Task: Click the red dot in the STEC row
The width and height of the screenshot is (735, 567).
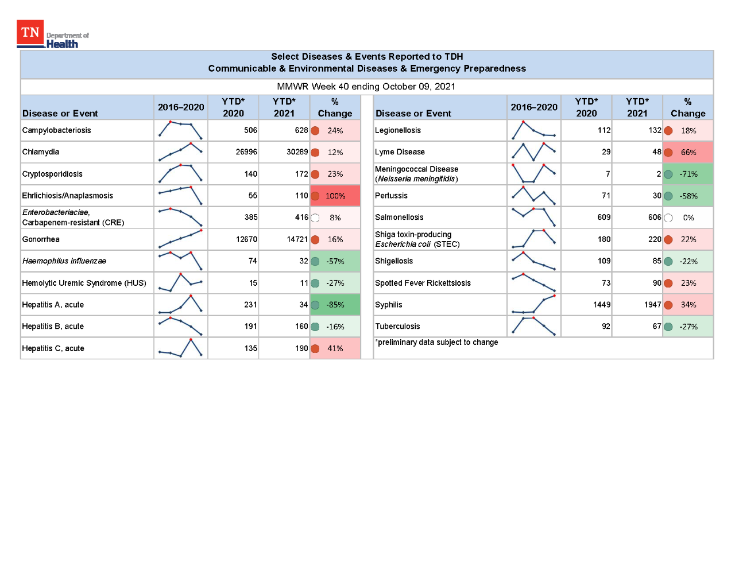Action: coord(668,240)
